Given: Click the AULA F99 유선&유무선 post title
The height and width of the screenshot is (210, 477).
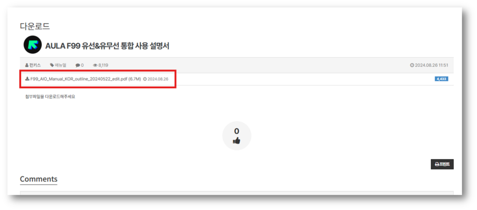Looking at the screenshot, I should [x=107, y=46].
